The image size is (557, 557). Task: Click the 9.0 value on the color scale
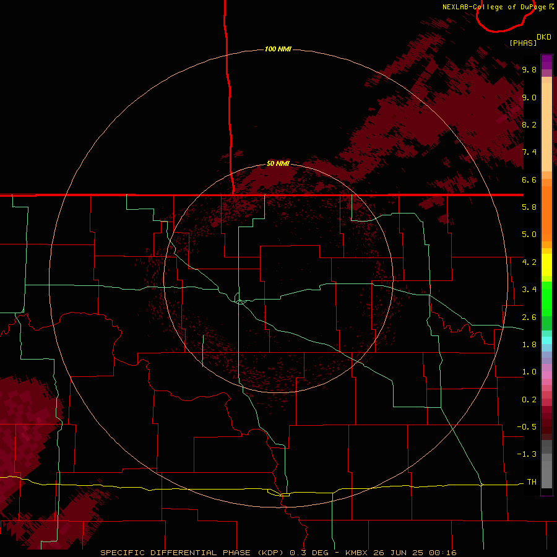tap(529, 97)
